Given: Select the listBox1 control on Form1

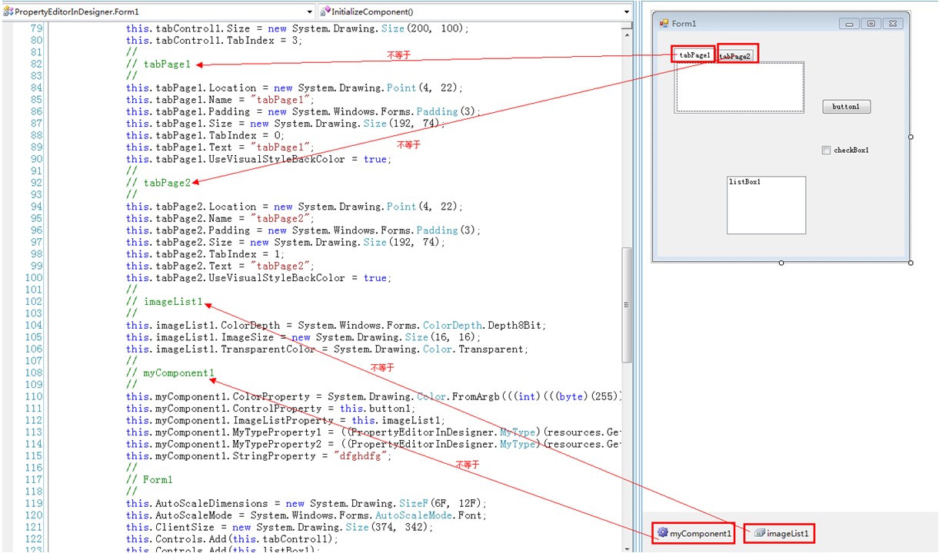Looking at the screenshot, I should pyautogui.click(x=766, y=205).
